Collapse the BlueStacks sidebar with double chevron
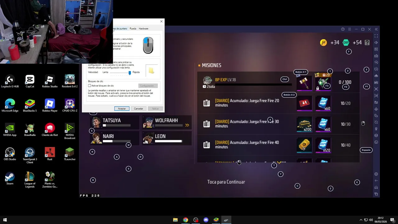Screen dimensions: 398x224 point(376,29)
